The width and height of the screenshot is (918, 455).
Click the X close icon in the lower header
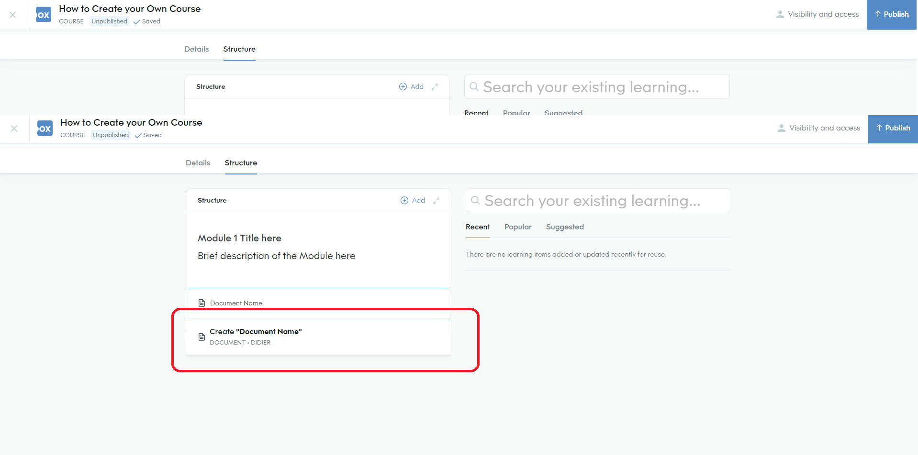[x=14, y=129]
